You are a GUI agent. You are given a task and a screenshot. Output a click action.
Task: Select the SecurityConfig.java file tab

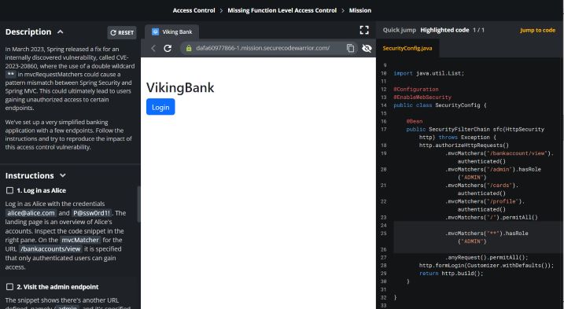click(407, 48)
